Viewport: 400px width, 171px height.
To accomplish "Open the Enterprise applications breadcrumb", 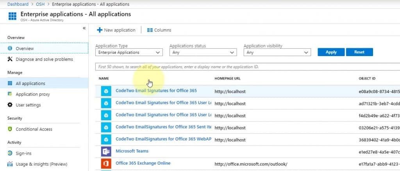I will (91, 4).
